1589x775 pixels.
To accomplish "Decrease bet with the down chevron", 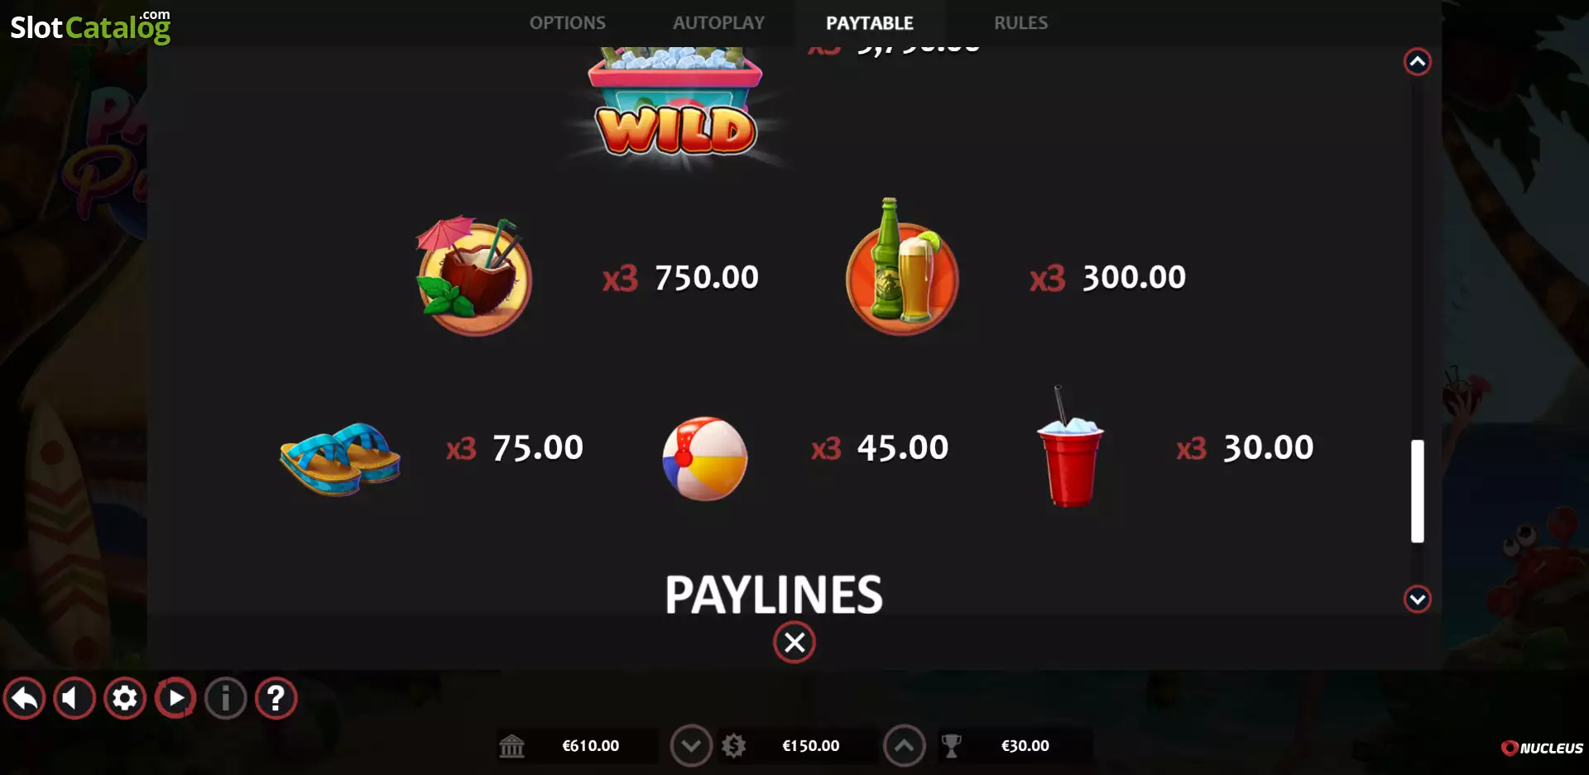I will point(691,746).
